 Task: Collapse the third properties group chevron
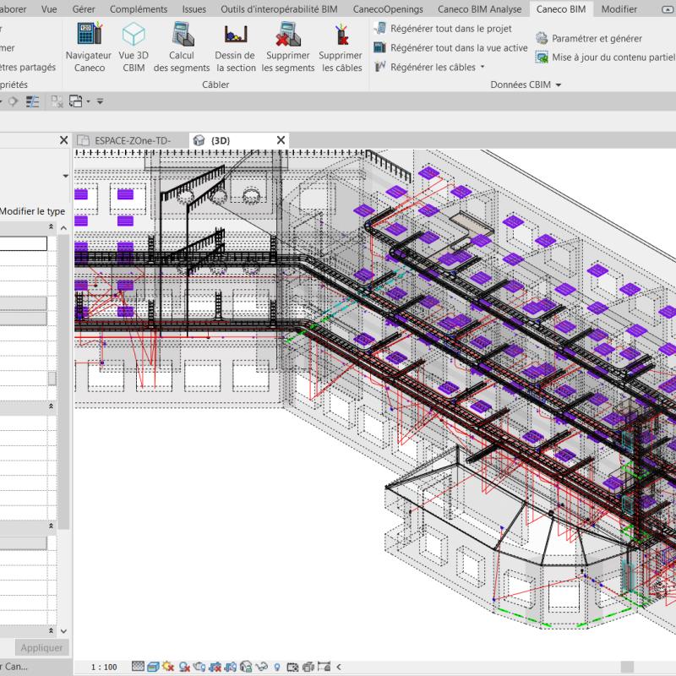[x=51, y=526]
